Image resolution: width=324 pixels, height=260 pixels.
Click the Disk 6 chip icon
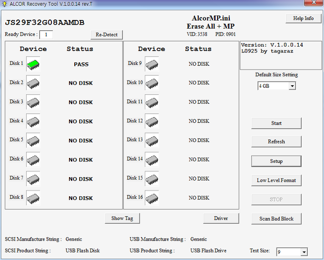[x=33, y=160]
